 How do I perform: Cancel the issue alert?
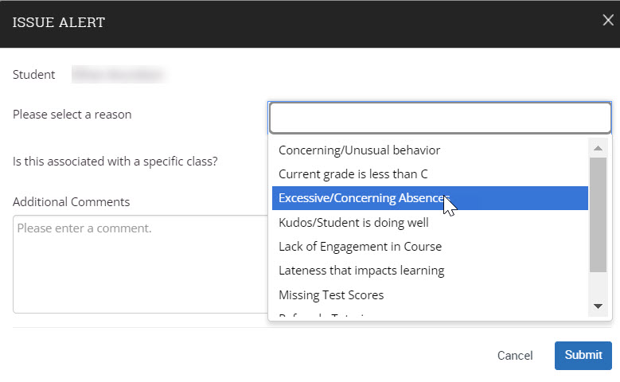click(x=515, y=356)
